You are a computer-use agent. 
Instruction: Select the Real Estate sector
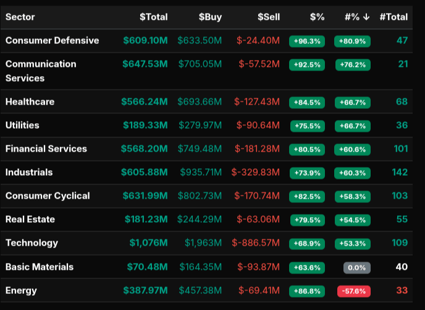click(x=30, y=219)
